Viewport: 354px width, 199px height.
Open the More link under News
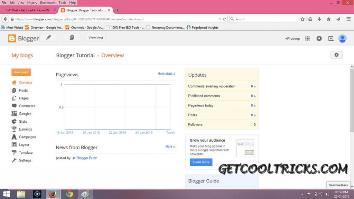[x=170, y=146]
